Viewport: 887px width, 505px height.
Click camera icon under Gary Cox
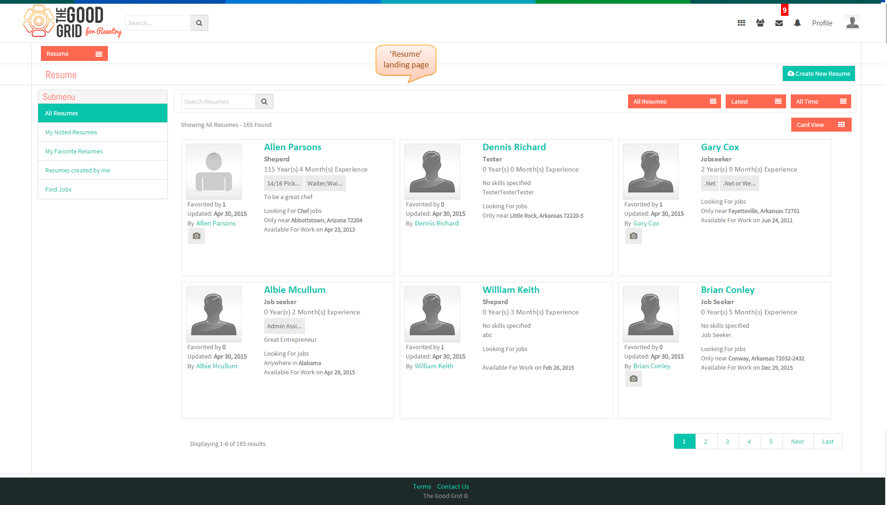pyautogui.click(x=634, y=236)
